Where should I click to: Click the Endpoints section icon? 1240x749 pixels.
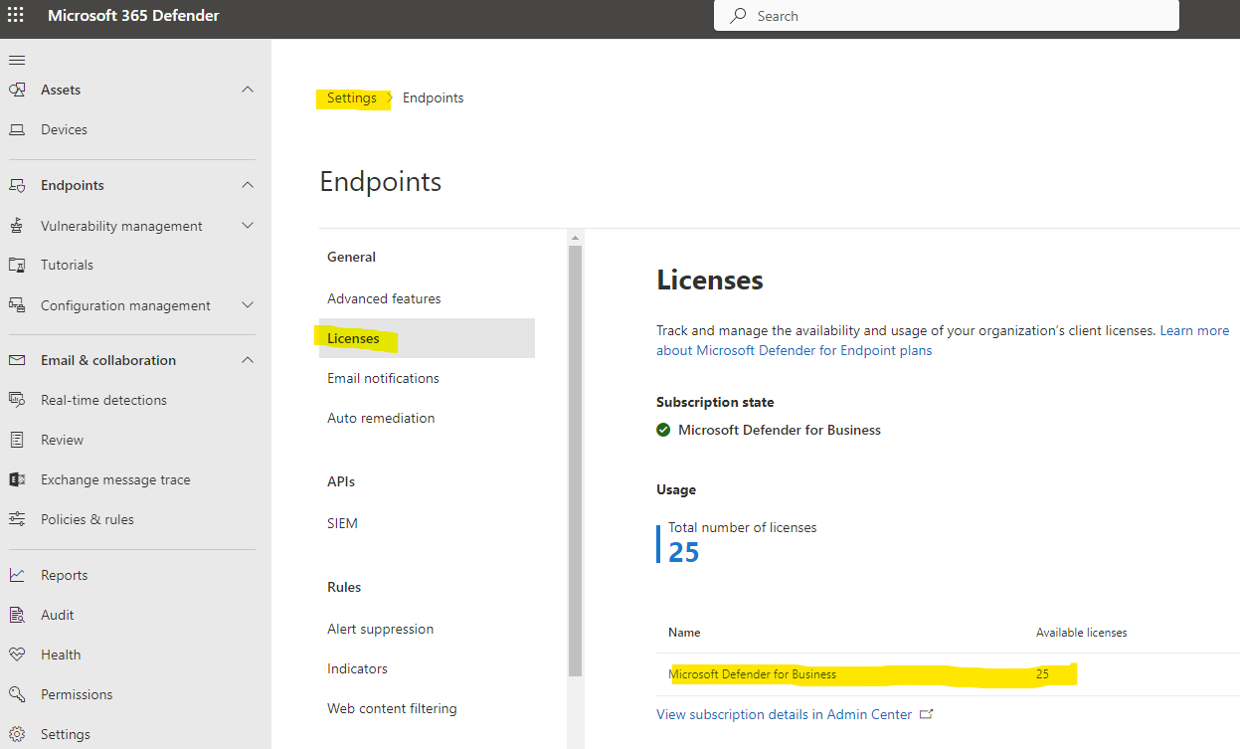coord(17,185)
